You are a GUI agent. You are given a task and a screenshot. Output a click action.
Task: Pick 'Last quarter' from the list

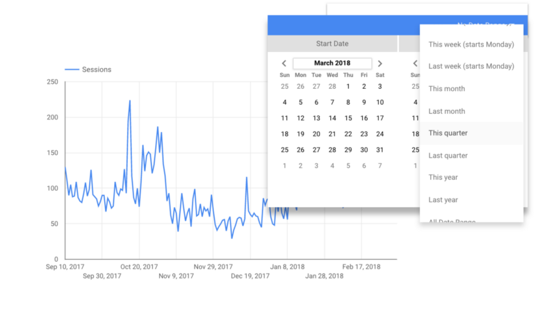click(x=448, y=156)
